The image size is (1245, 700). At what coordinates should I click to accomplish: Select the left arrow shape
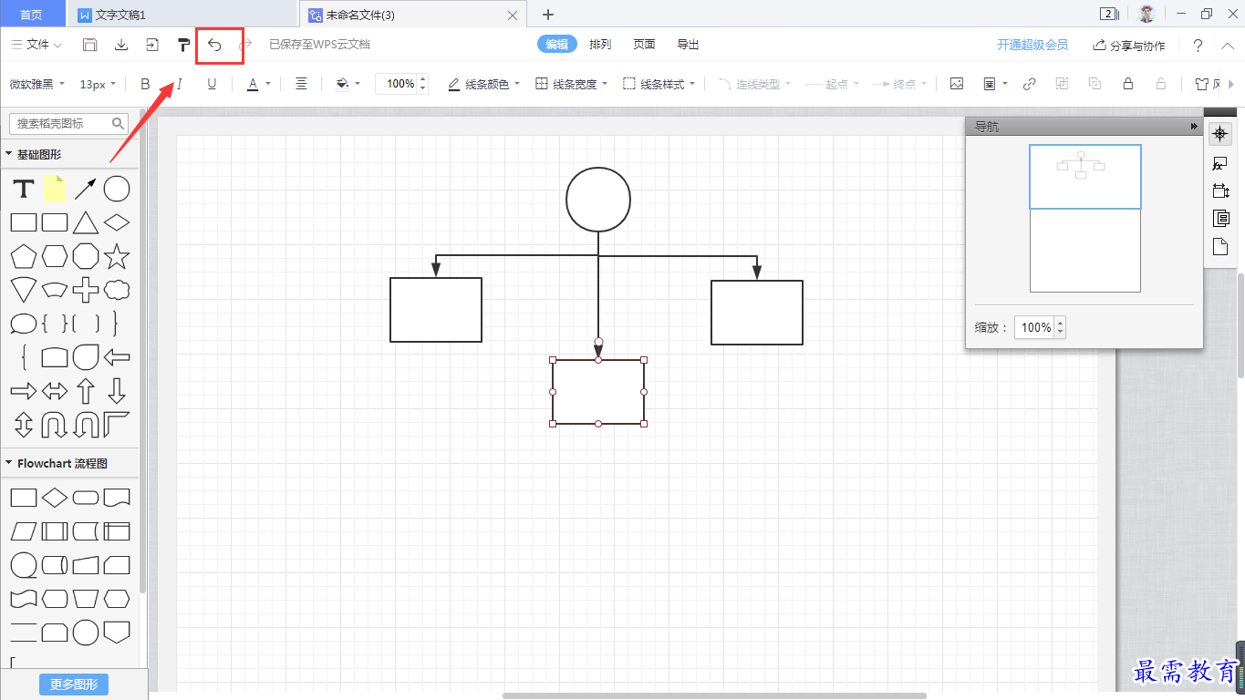point(117,357)
